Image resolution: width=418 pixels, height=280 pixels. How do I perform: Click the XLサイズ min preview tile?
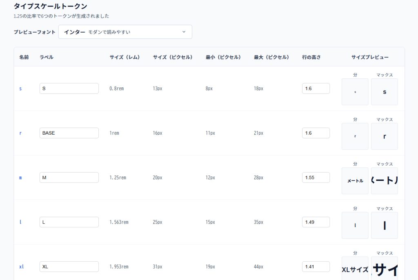[x=355, y=269]
